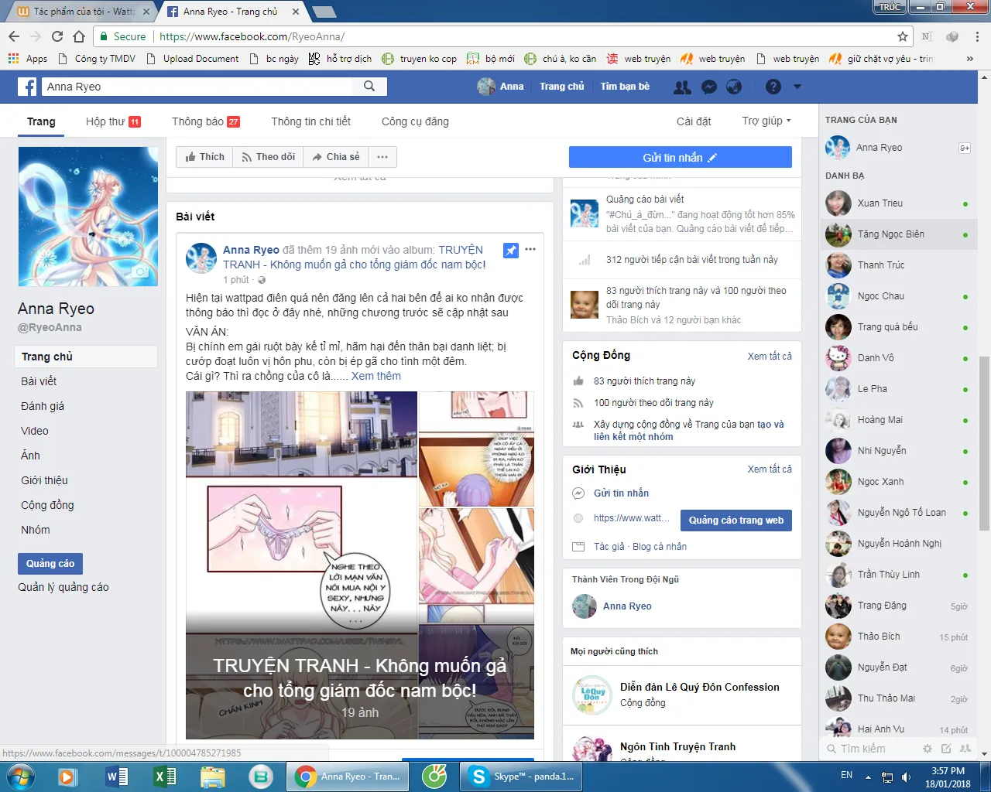Bookmark this page with star icon
The image size is (991, 792).
coord(902,36)
